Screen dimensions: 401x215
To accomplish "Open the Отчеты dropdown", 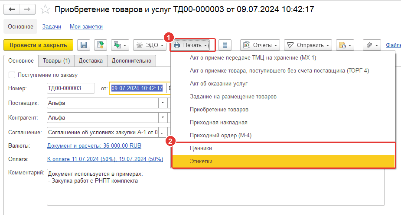I will pos(260,45).
